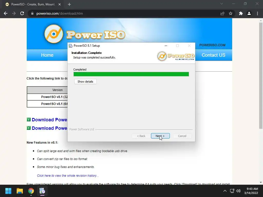263x197 pixels.
Task: Open Chrome three-dot menu
Action: [257, 13]
